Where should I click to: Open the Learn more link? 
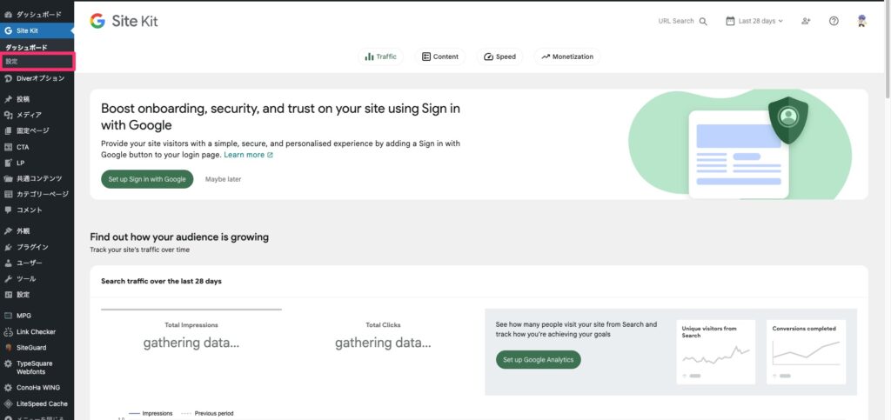tap(248, 155)
